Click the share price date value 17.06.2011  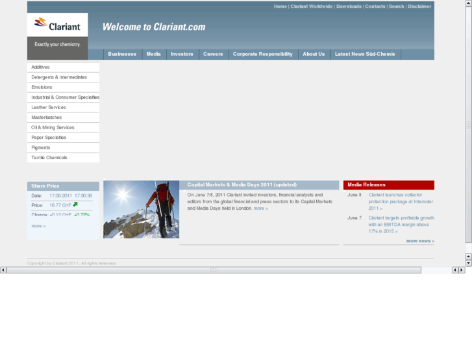point(60,196)
